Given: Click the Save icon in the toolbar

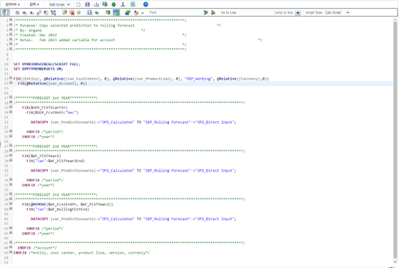Looking at the screenshot, I should (88, 4).
